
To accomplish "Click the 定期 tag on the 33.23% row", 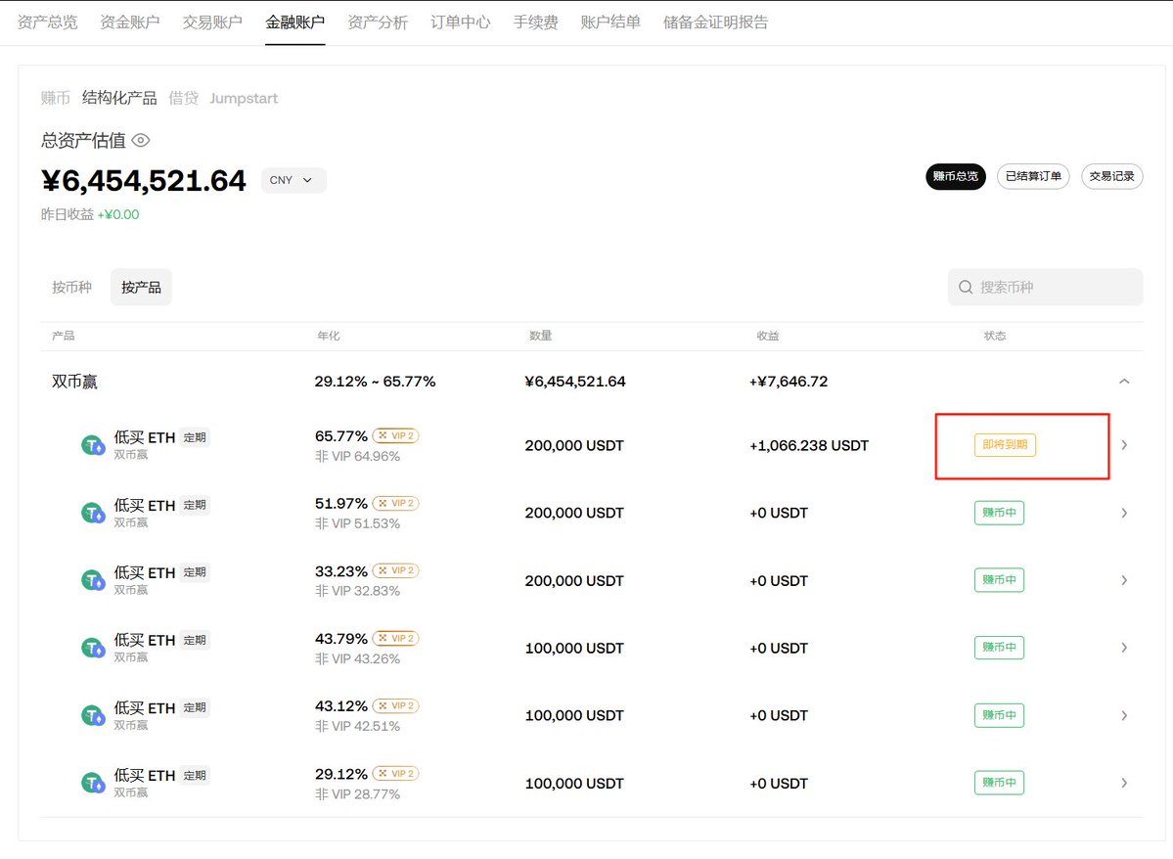I will click(195, 572).
